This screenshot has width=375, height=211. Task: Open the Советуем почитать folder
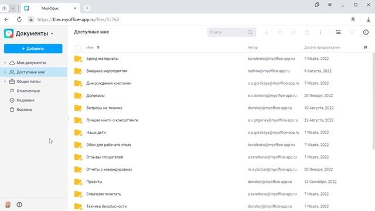pyautogui.click(x=104, y=194)
